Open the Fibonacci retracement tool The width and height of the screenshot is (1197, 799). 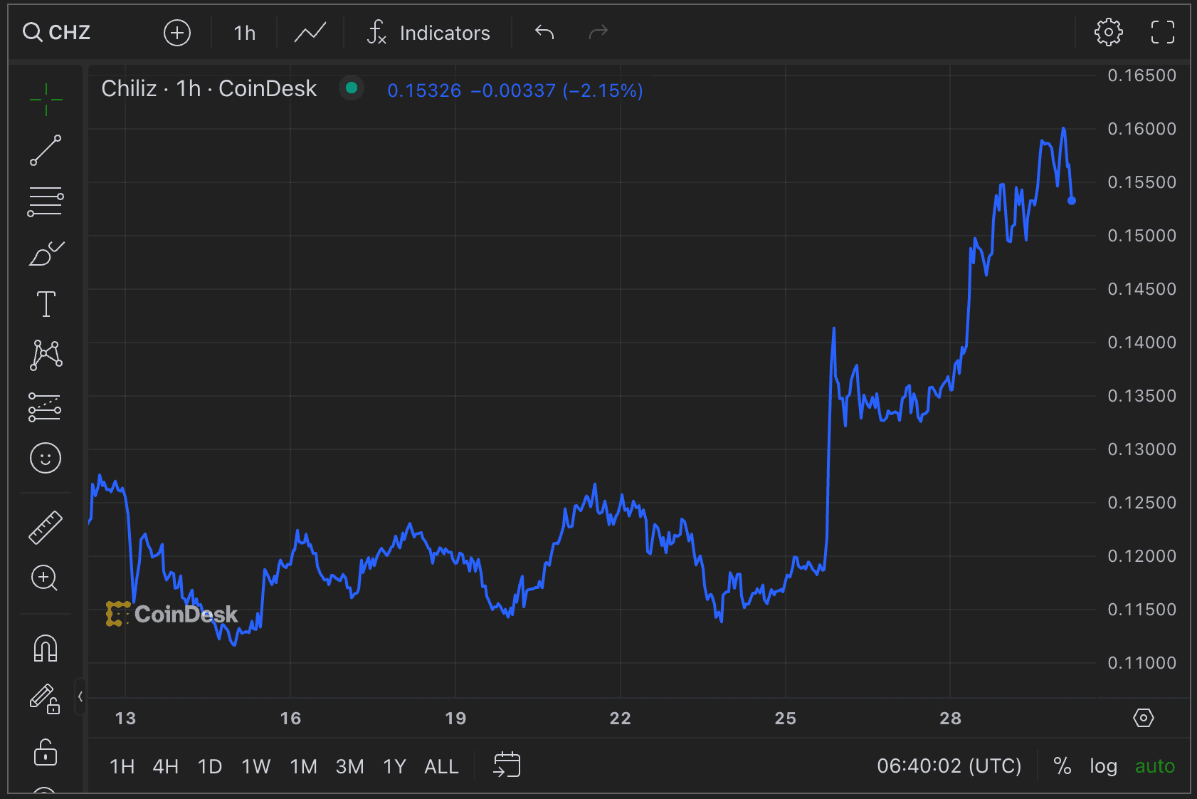[46, 202]
